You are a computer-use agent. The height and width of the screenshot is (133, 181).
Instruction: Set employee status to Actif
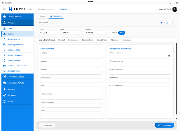(122, 33)
